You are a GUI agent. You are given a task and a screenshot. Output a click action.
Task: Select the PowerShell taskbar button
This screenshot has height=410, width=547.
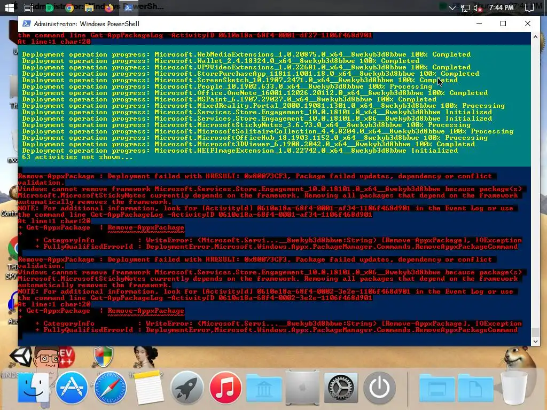128,7
